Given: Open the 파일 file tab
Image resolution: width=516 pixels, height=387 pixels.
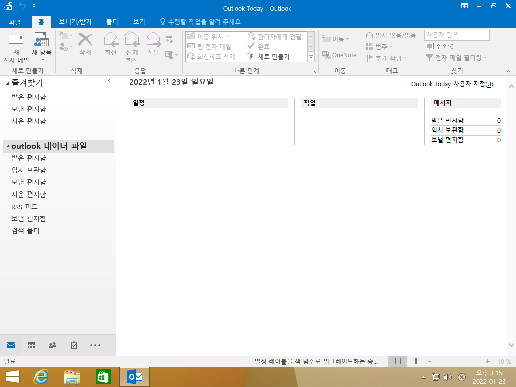Looking at the screenshot, I should point(15,22).
